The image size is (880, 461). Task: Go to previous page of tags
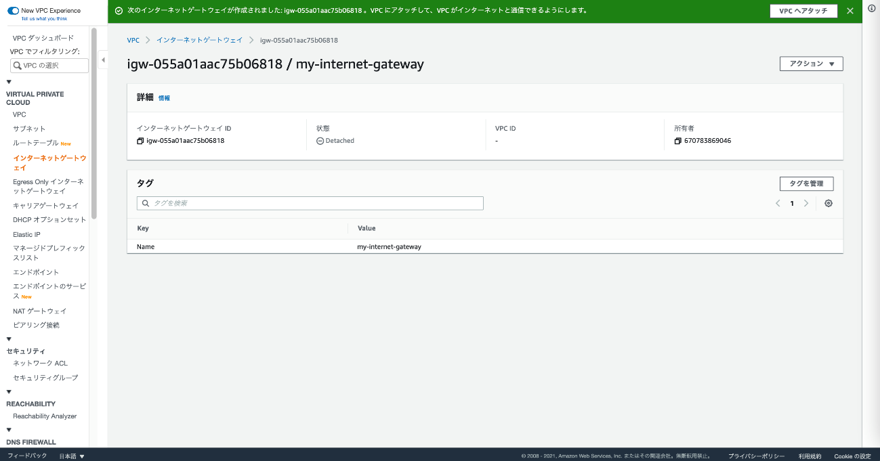(x=778, y=203)
